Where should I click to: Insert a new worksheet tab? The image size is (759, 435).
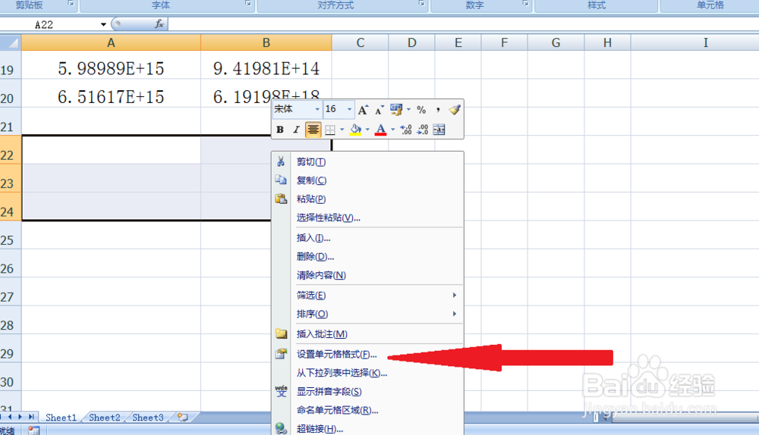[182, 417]
